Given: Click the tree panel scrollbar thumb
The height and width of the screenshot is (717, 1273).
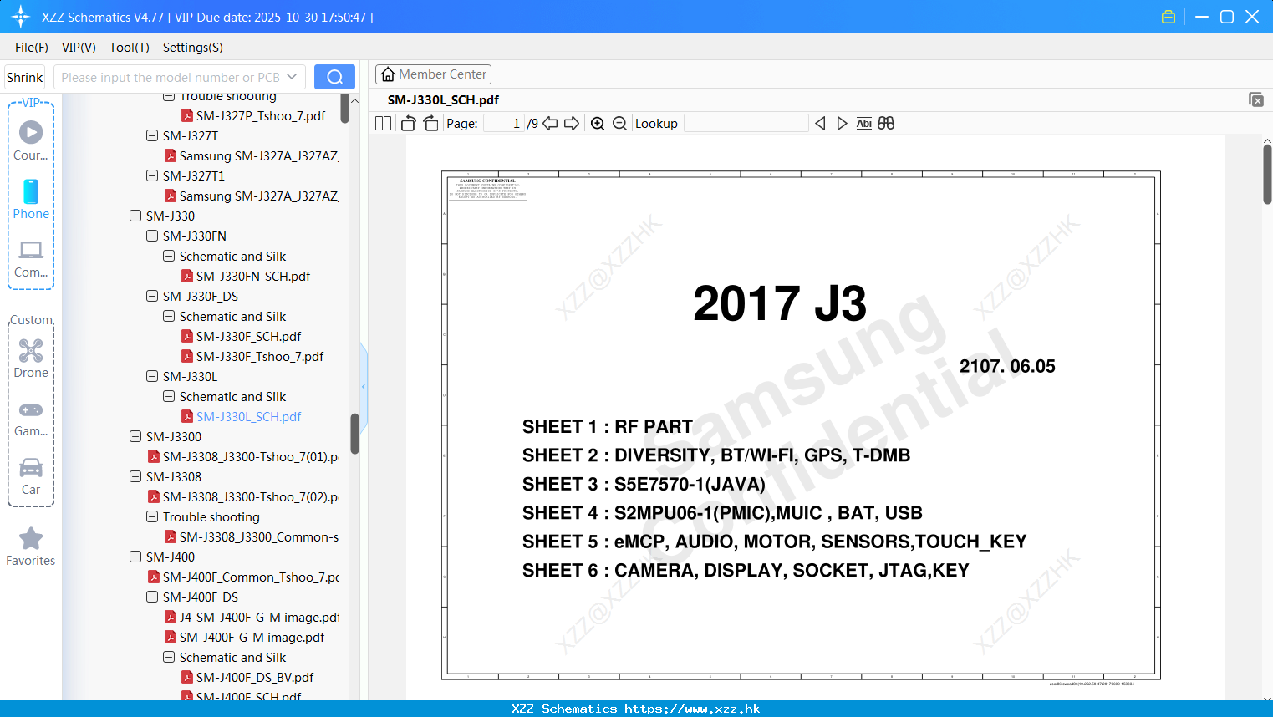Looking at the screenshot, I should [354, 434].
